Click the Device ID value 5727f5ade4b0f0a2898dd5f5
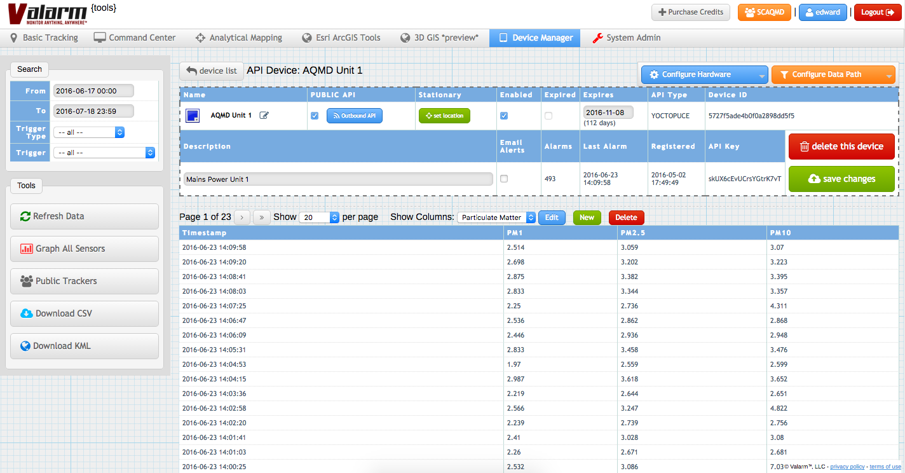The height and width of the screenshot is (473, 905). (751, 116)
